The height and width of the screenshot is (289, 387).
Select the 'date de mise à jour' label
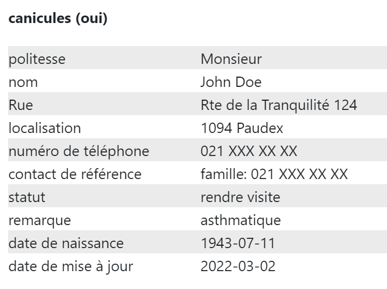[x=71, y=267]
